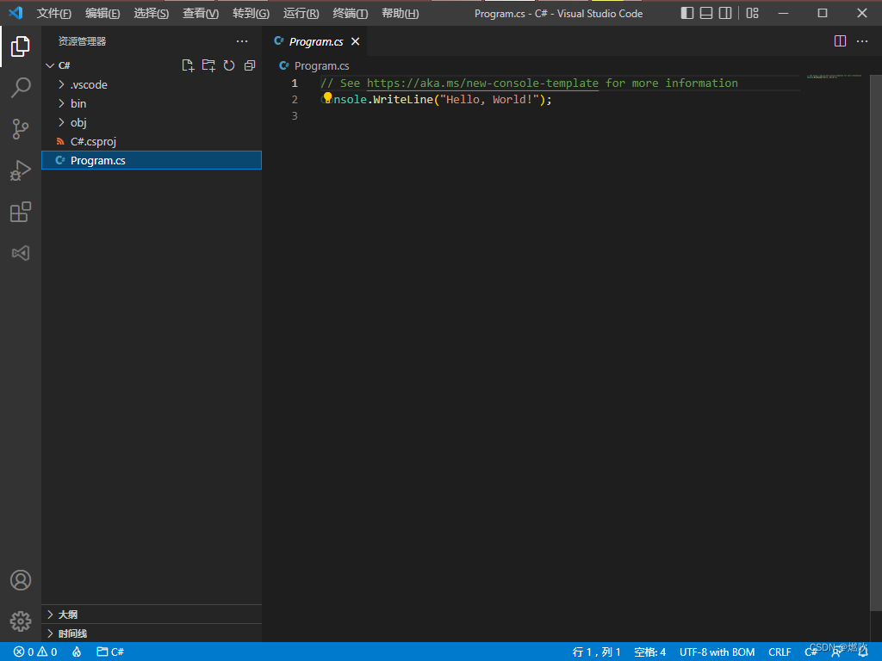
Task: Open the 查看(V) menu
Action: tap(201, 13)
